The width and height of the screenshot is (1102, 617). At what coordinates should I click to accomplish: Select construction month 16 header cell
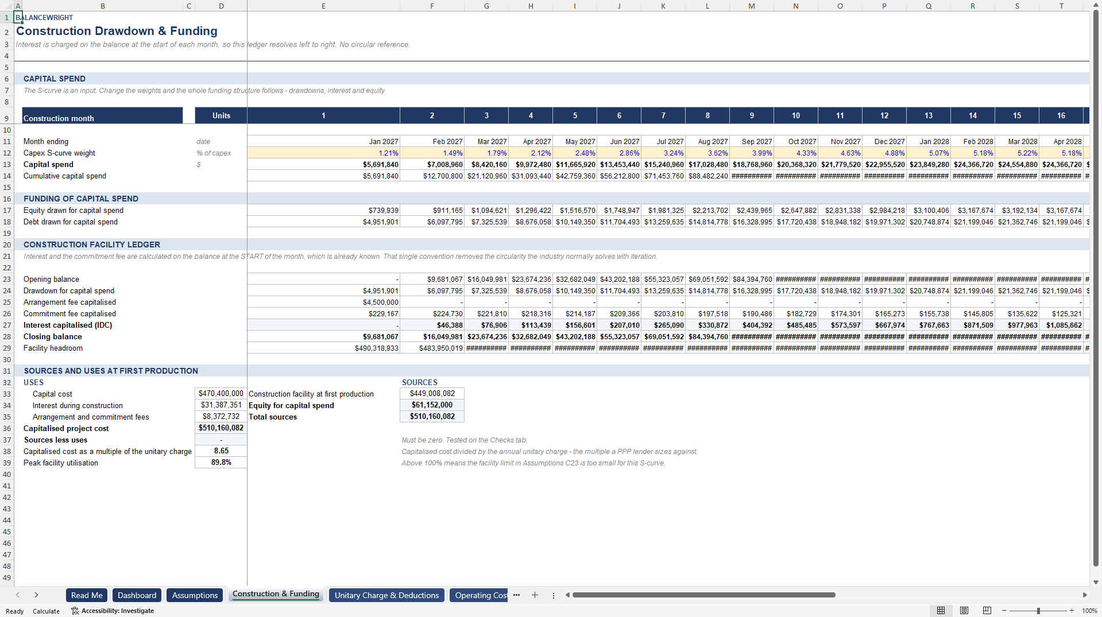tap(1061, 115)
